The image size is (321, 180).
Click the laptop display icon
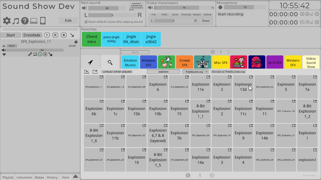click(34, 21)
